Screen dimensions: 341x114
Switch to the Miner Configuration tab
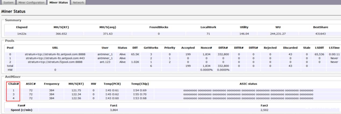pyautogui.click(x=31, y=2)
